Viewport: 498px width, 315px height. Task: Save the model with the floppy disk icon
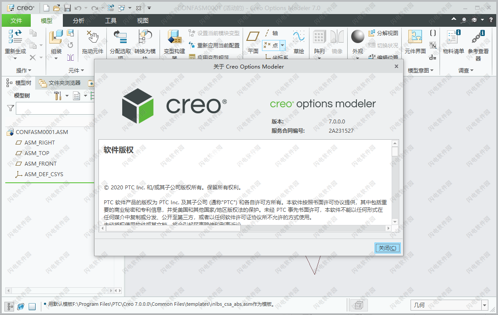[x=67, y=8]
